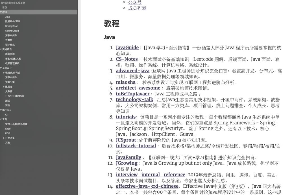Screen dimensions: 305x195
Task: Collapse the 教程 outline section
Action: tap(1, 12)
